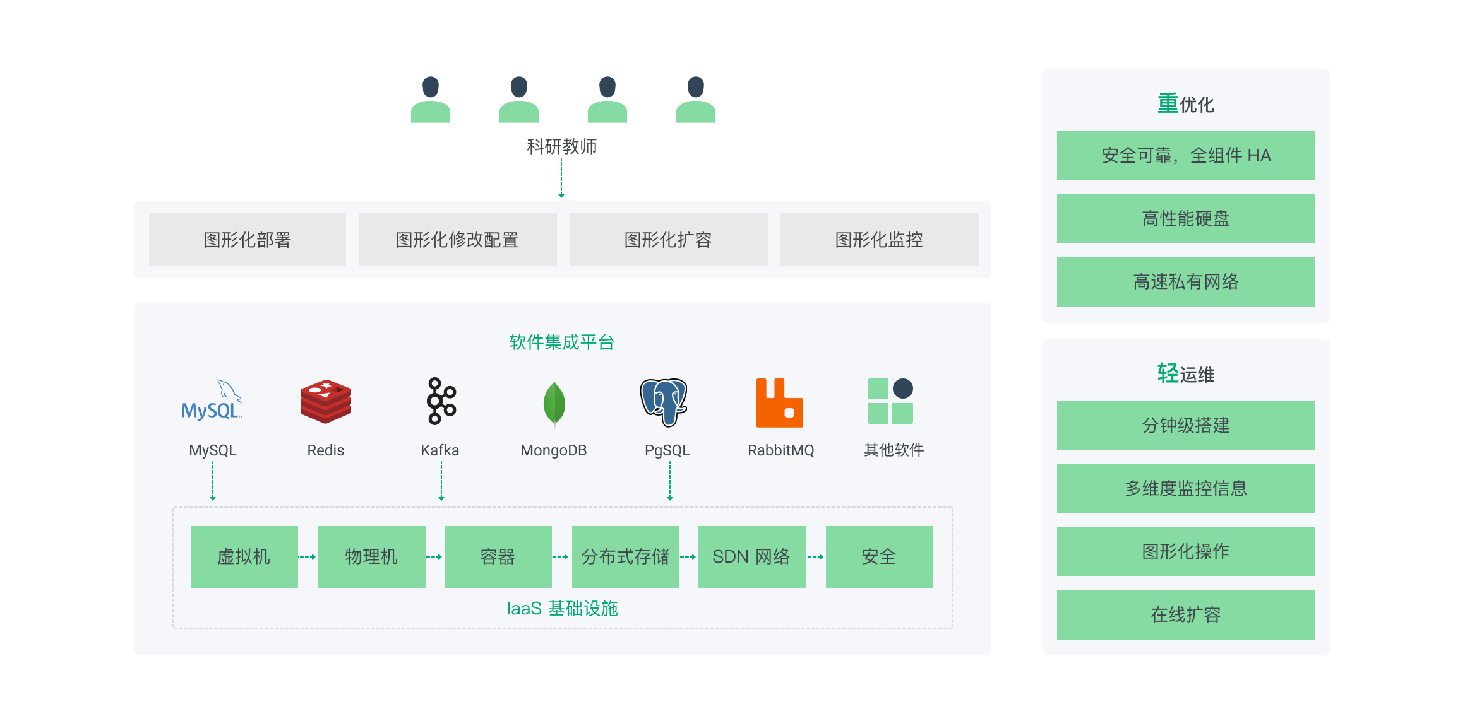This screenshot has height=714, width=1465.
Task: Open the 图形化监控 box
Action: coord(880,240)
